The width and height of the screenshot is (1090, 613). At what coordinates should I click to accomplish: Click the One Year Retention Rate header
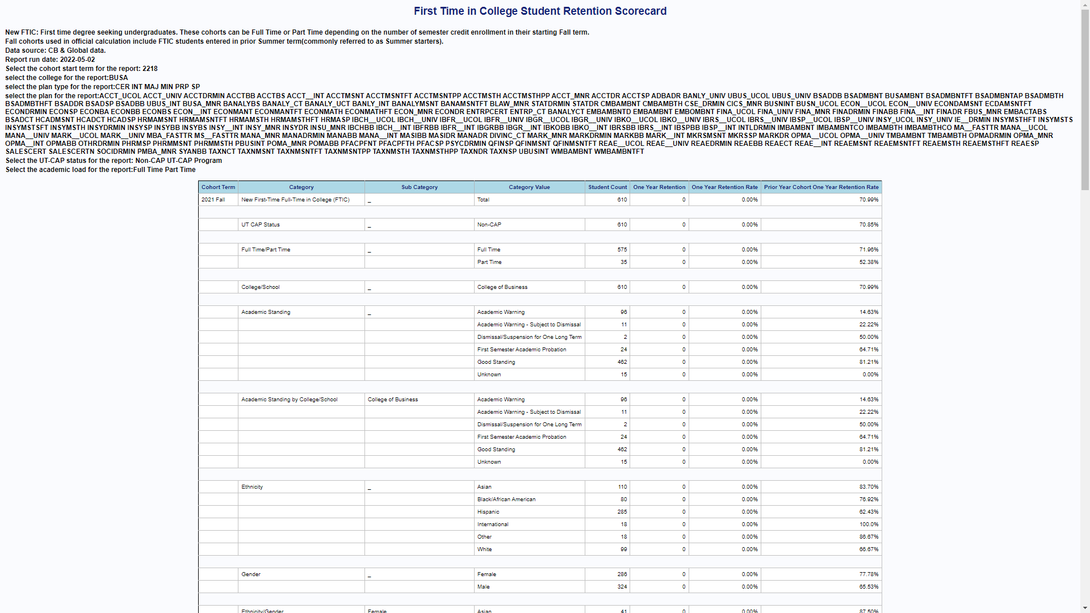click(x=724, y=187)
